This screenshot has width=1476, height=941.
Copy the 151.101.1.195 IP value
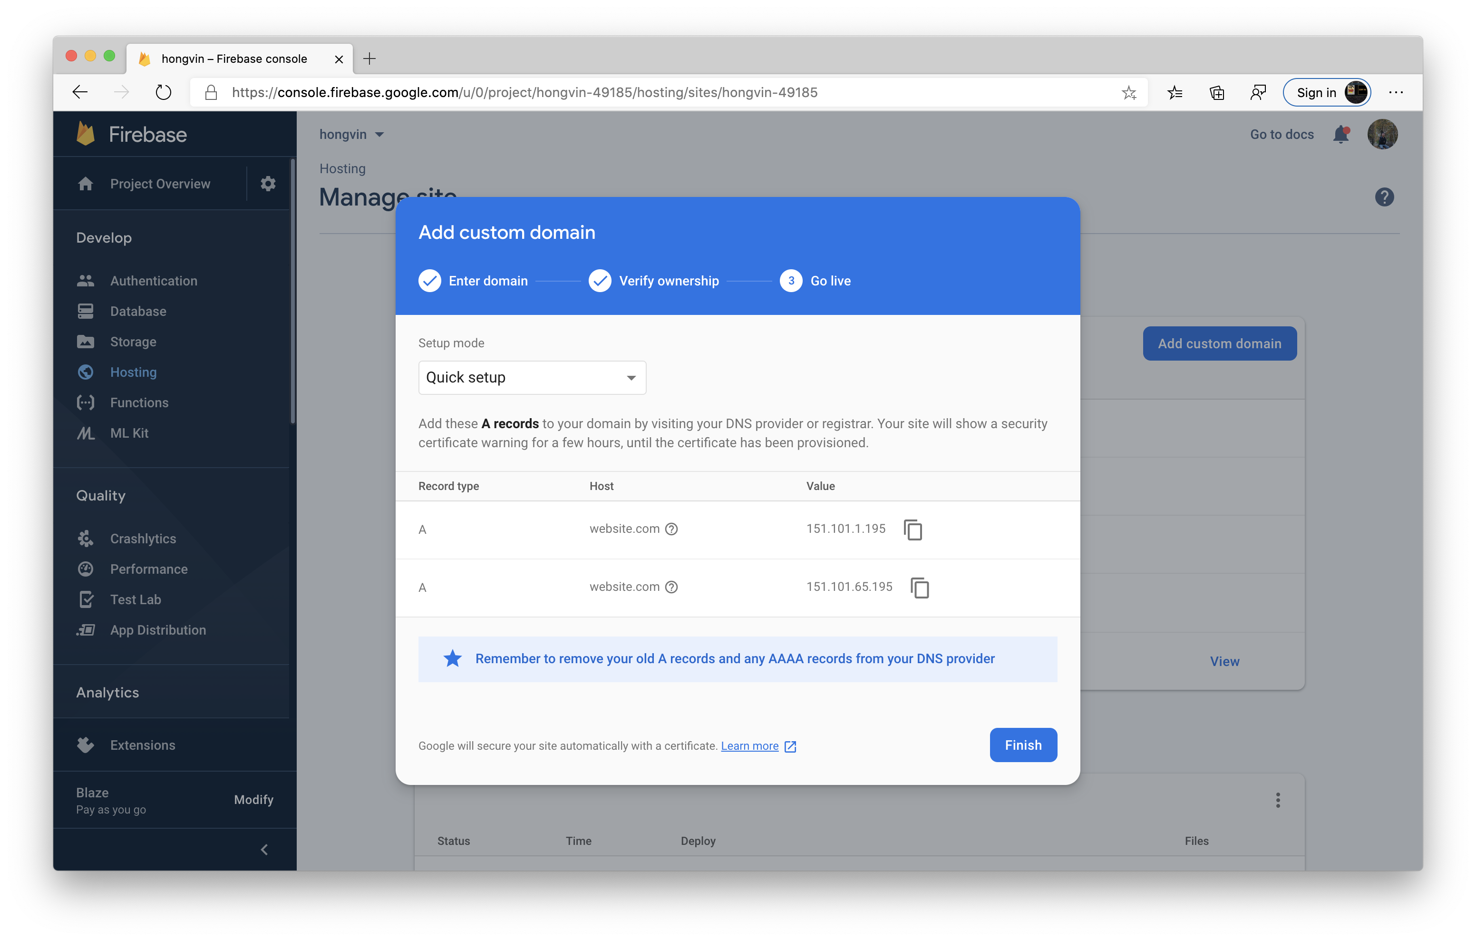click(913, 529)
